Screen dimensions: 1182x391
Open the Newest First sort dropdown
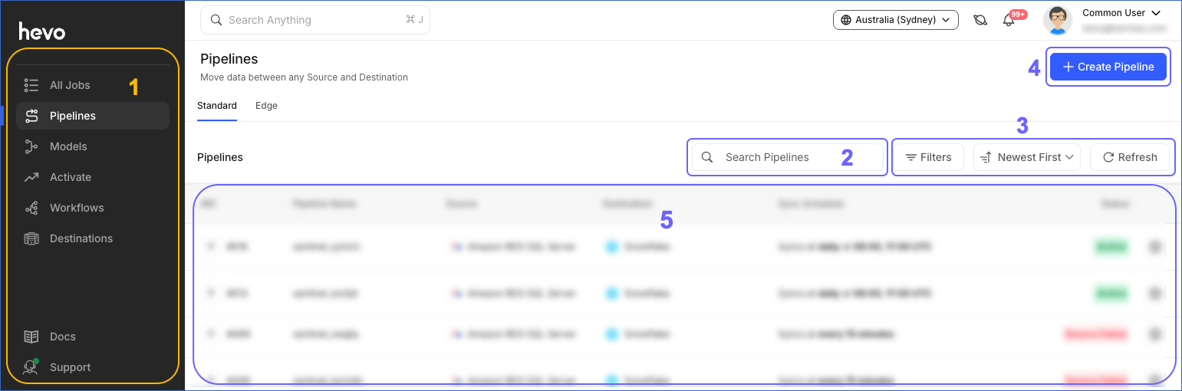1027,157
